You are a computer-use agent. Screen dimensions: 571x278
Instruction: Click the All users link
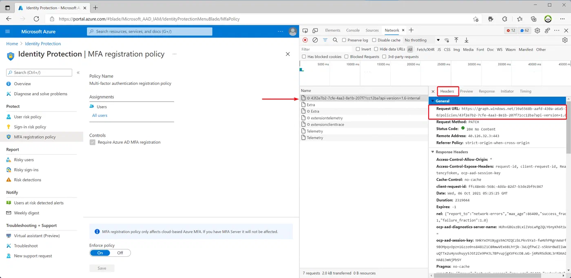tap(100, 116)
